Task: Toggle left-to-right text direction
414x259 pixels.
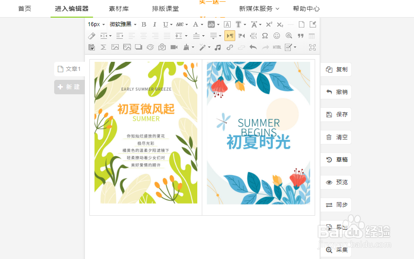Action: point(230,36)
